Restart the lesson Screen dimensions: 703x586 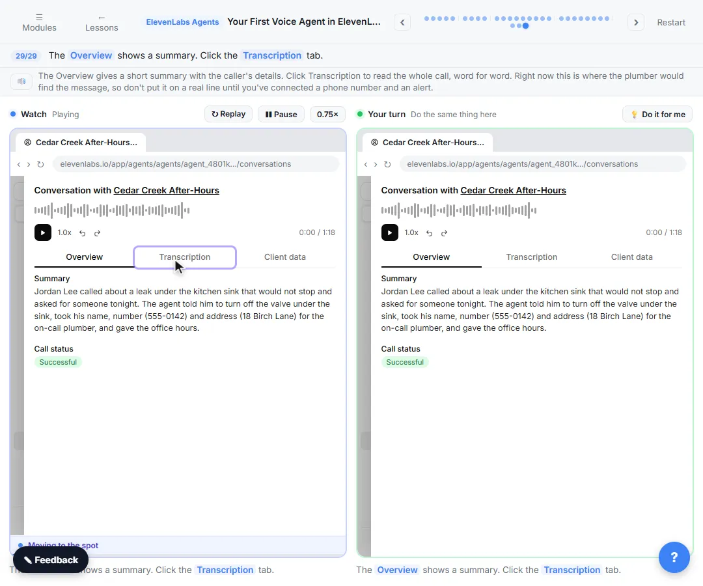(670, 22)
